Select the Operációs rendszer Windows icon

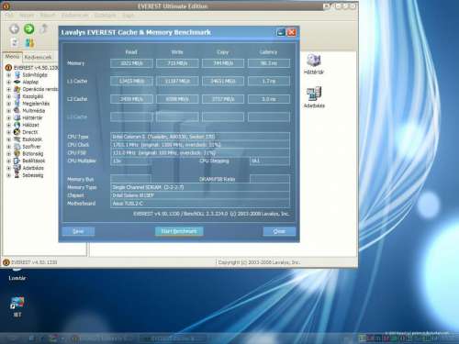click(17, 89)
